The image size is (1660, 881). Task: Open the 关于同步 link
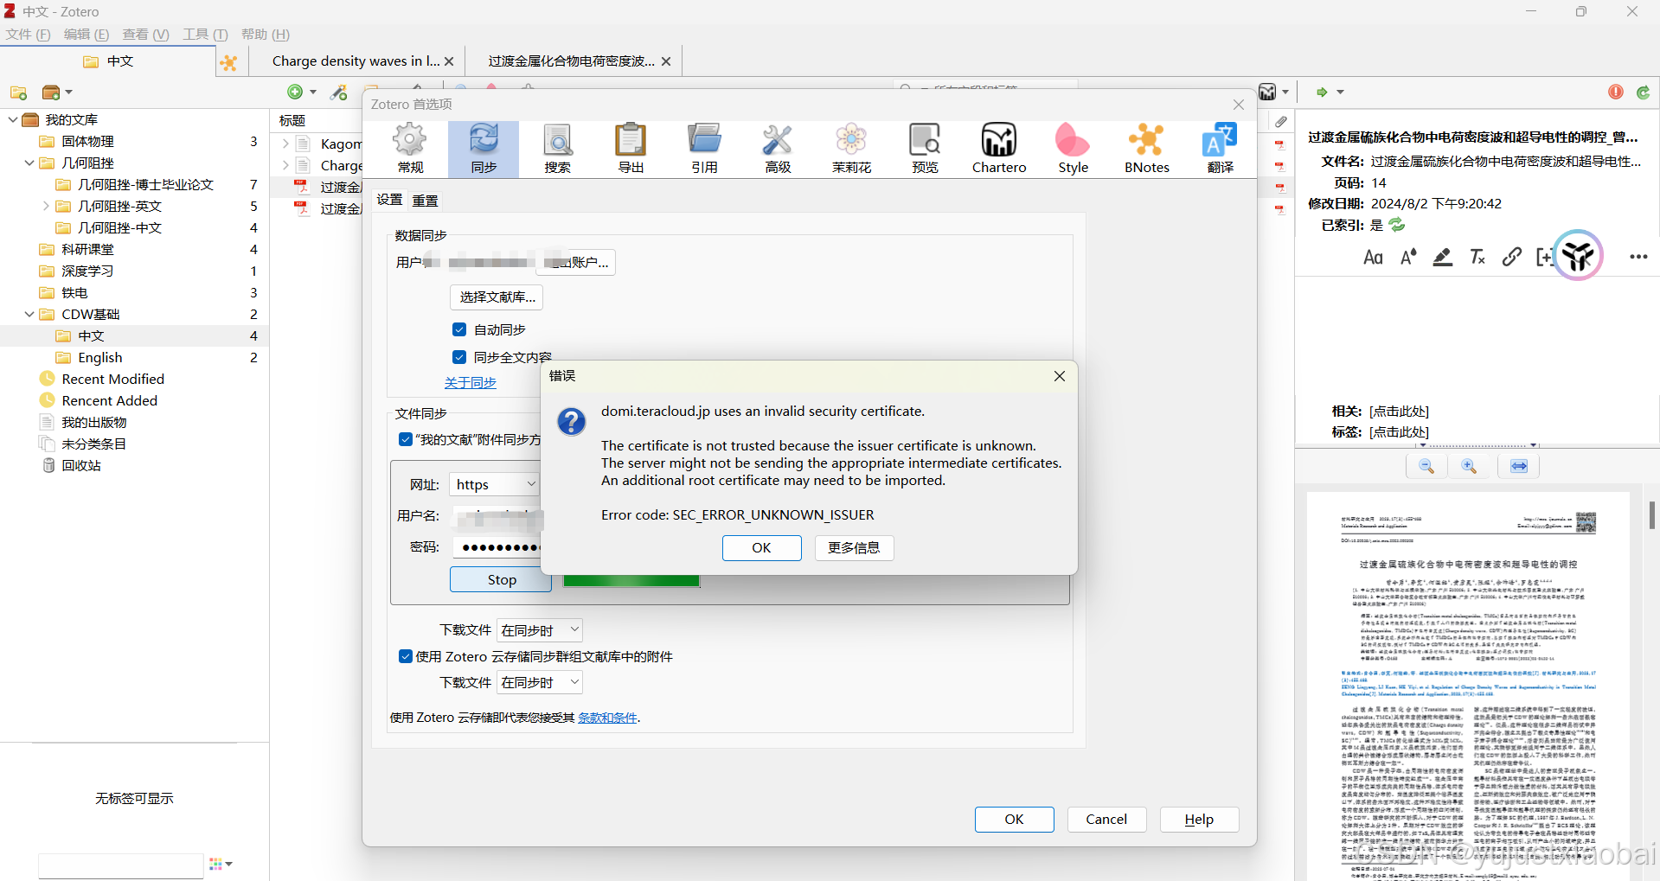pos(470,382)
